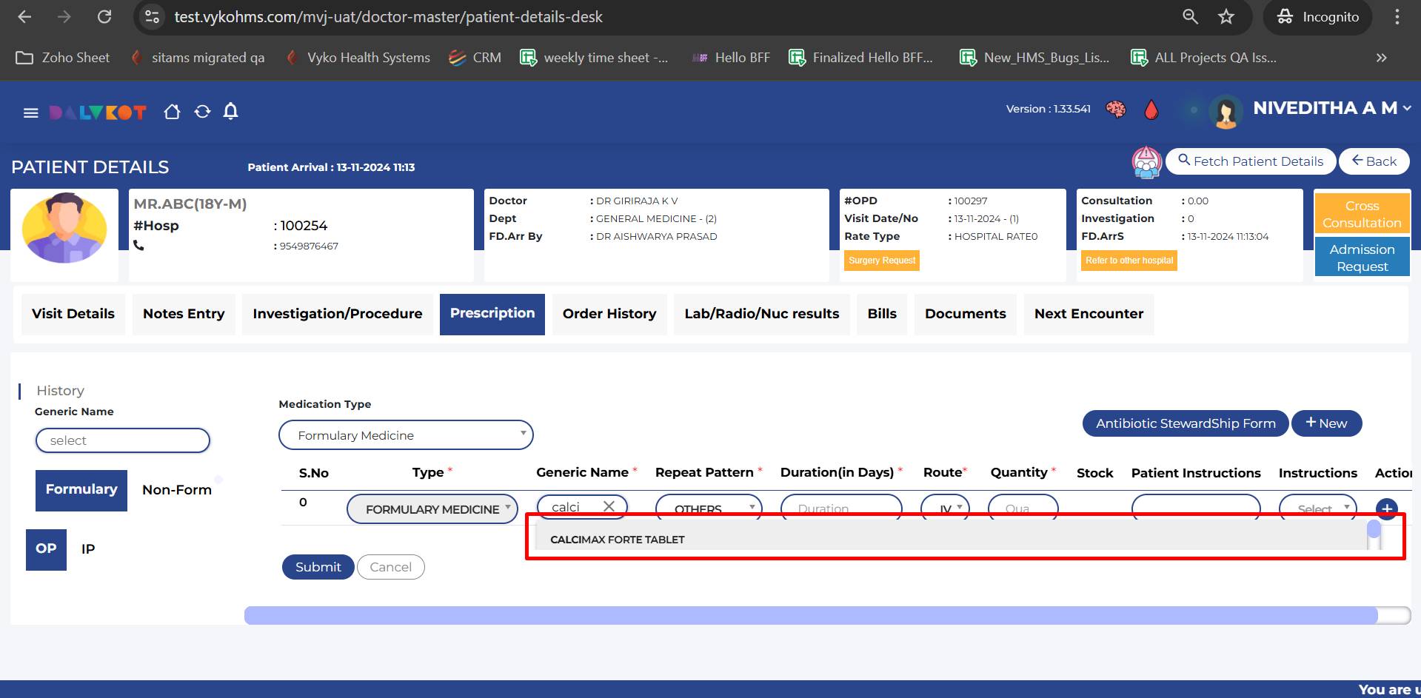
Task: Clear the Generic Name field with X
Action: pyautogui.click(x=609, y=506)
